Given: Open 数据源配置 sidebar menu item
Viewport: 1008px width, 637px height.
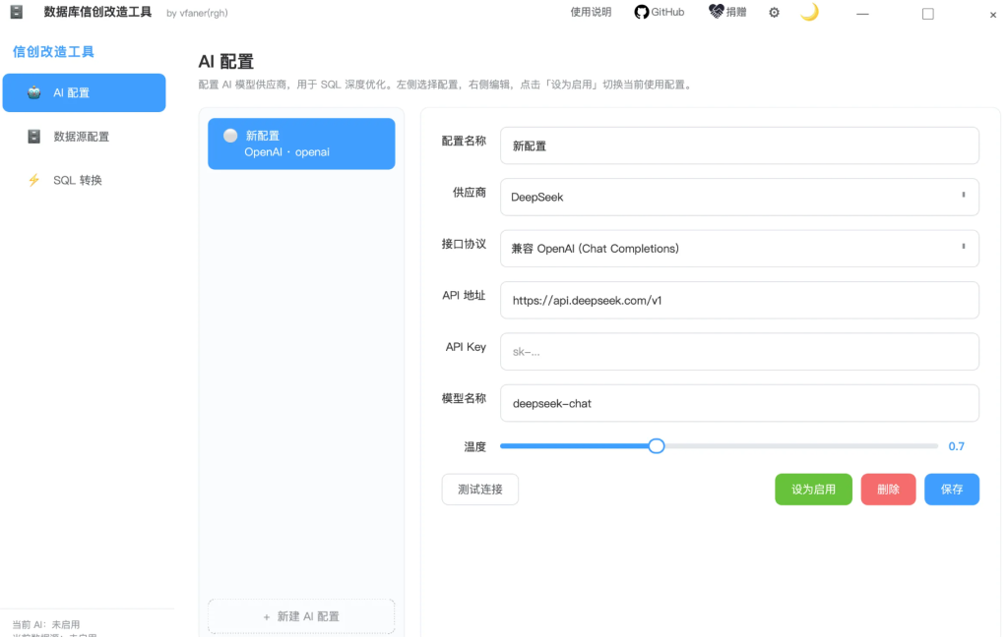Looking at the screenshot, I should click(85, 136).
